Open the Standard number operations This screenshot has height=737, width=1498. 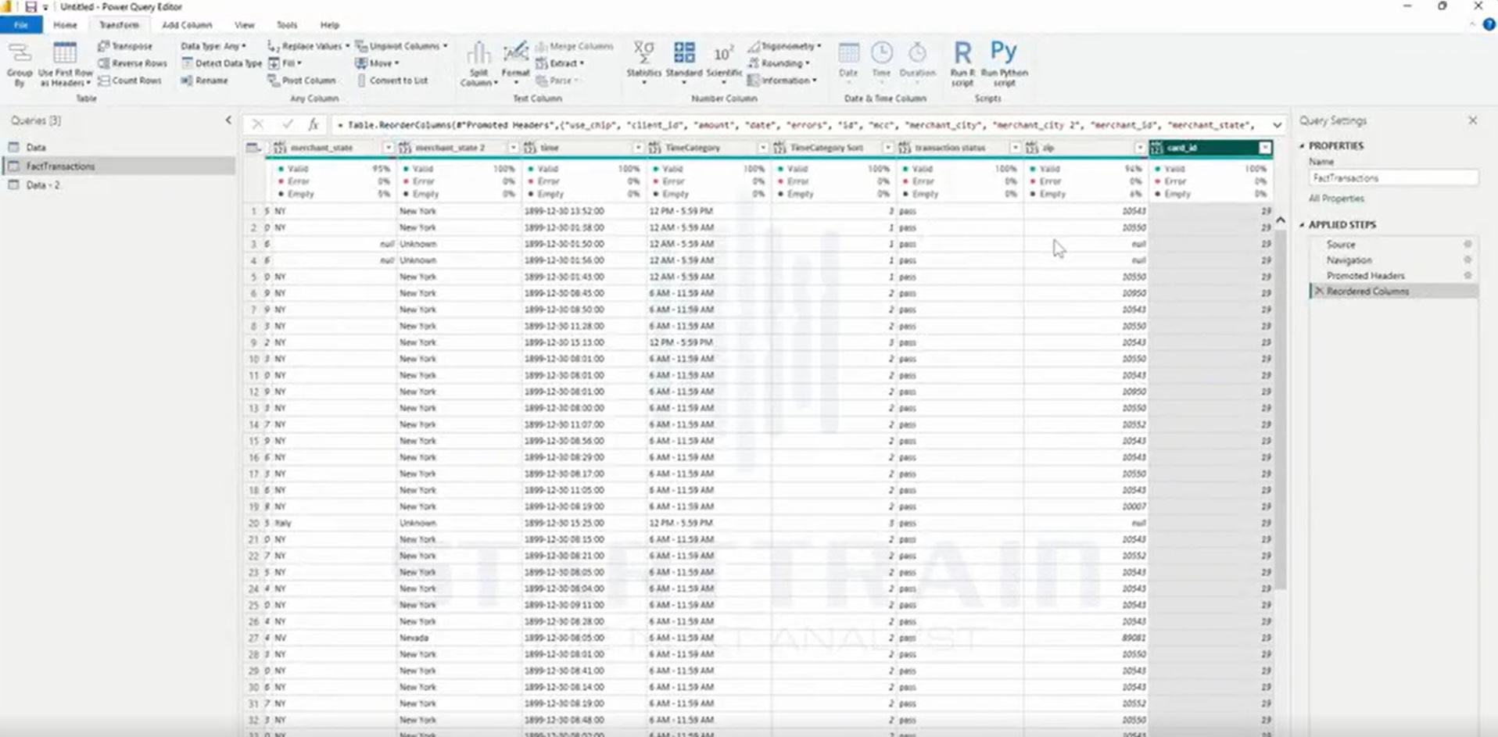[684, 61]
